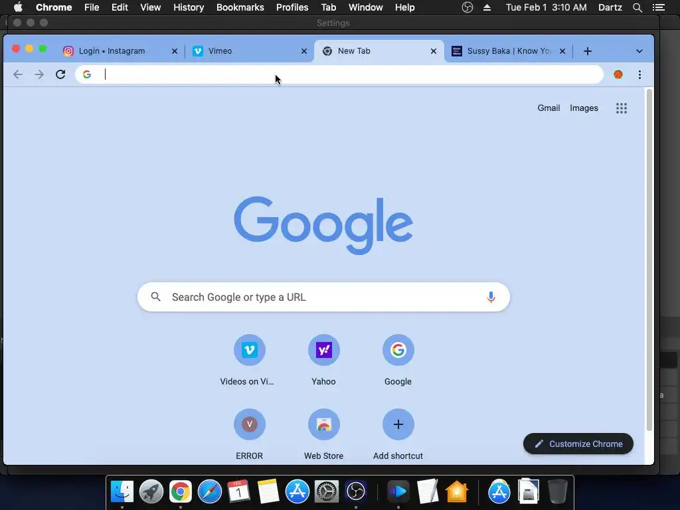Open the Window menu
The width and height of the screenshot is (680, 510).
click(366, 7)
